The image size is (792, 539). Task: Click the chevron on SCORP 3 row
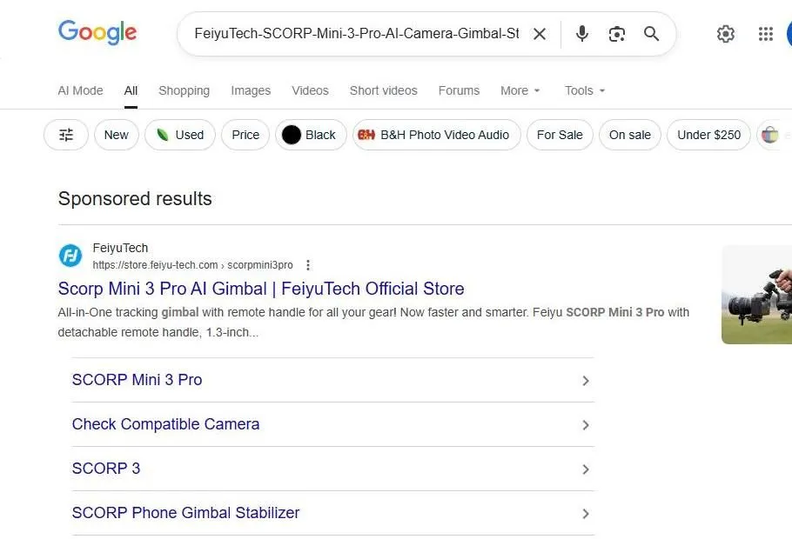[x=586, y=469]
